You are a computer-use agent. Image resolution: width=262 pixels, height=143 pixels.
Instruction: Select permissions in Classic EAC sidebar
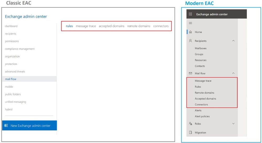point(12,41)
